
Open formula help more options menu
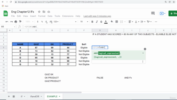[x=143, y=61]
